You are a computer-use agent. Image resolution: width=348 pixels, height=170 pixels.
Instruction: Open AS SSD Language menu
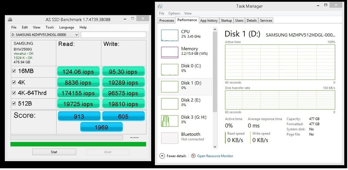(67, 27)
